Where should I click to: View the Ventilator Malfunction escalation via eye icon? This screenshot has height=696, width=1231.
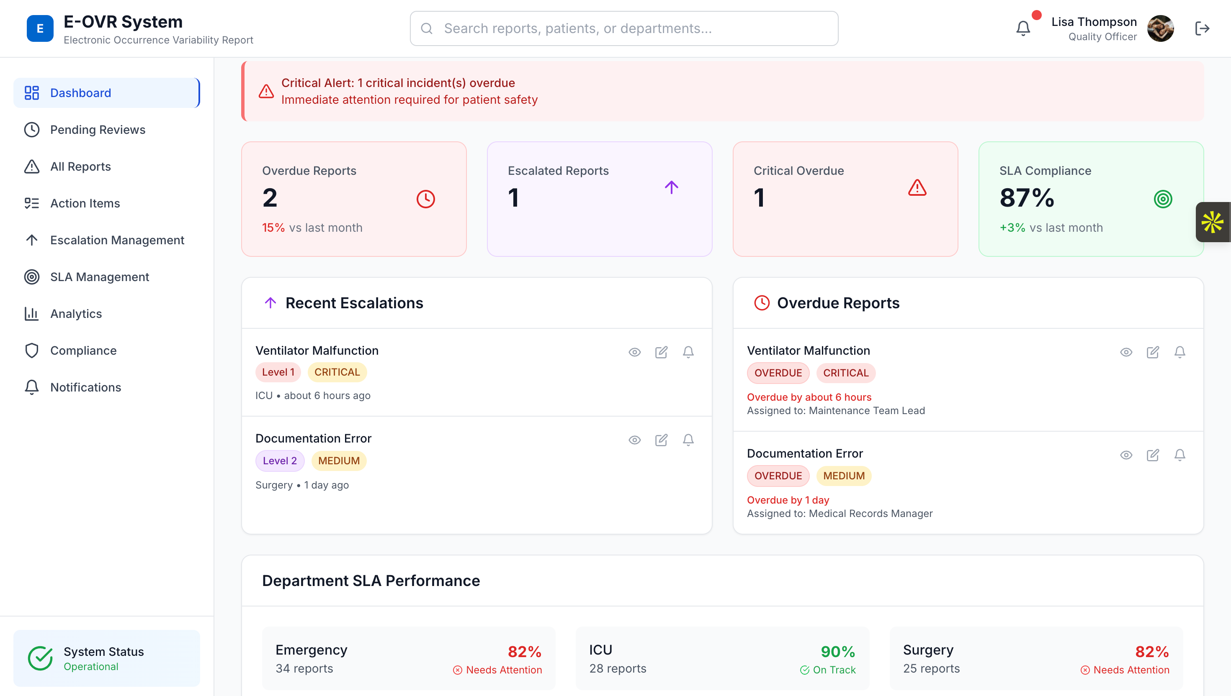(634, 352)
